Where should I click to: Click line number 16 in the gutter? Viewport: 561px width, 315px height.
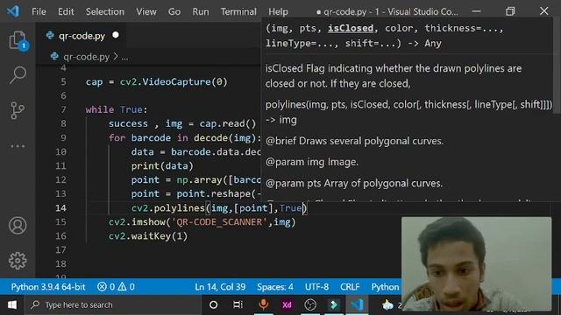pos(60,236)
